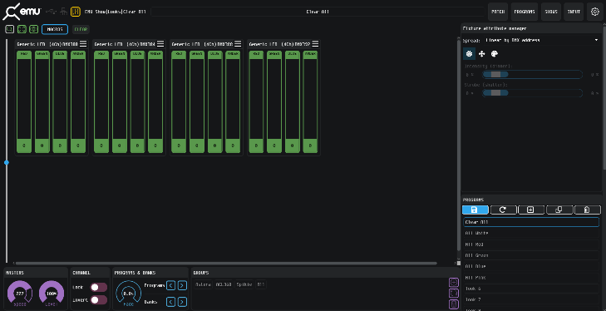This screenshot has width=606, height=311.
Task: Click the Clear All program name field
Action: click(531, 222)
